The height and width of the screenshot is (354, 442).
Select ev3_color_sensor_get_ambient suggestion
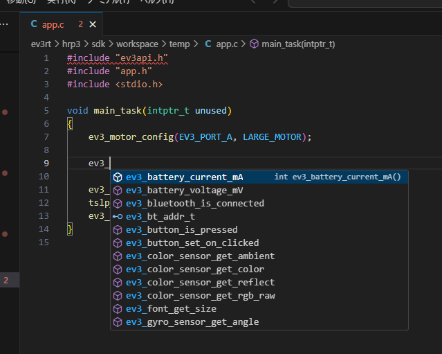click(x=259, y=256)
